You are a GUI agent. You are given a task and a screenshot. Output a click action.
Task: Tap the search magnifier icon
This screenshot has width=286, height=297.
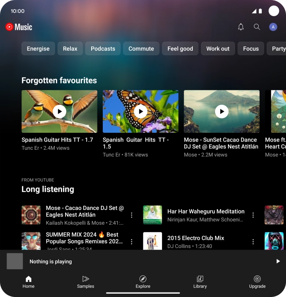257,27
